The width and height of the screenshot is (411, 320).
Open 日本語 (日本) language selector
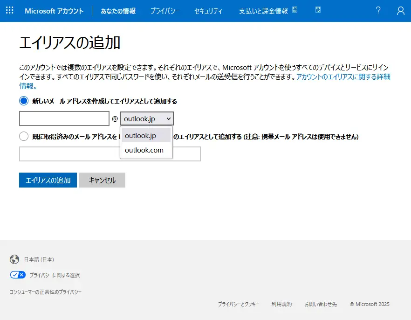39,259
